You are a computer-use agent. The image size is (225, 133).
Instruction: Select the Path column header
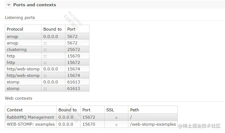pos(153,110)
